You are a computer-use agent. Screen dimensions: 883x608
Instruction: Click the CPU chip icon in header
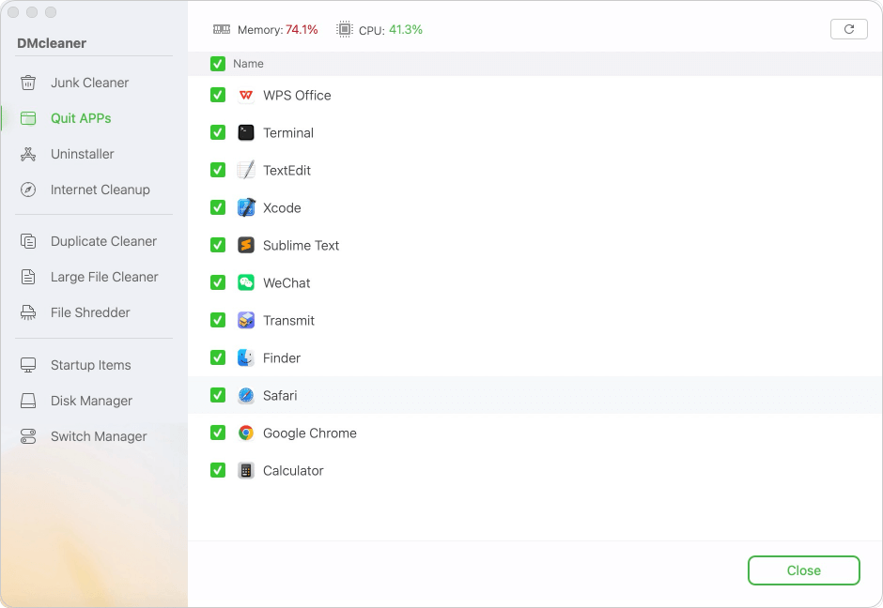(347, 28)
